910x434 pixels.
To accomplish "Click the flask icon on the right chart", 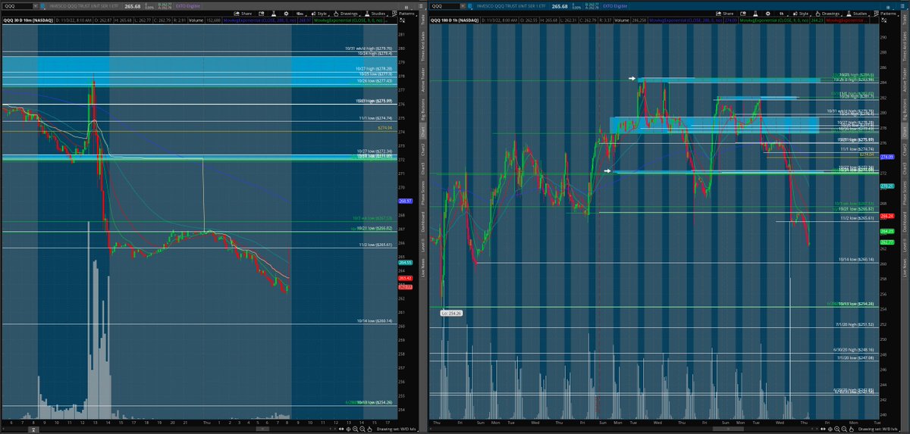I will pyautogui.click(x=755, y=14).
